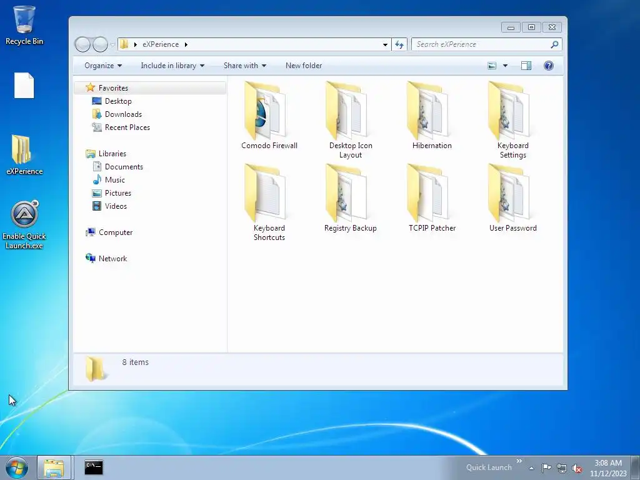
Task: Select Desktop under Favorites
Action: pyautogui.click(x=118, y=101)
